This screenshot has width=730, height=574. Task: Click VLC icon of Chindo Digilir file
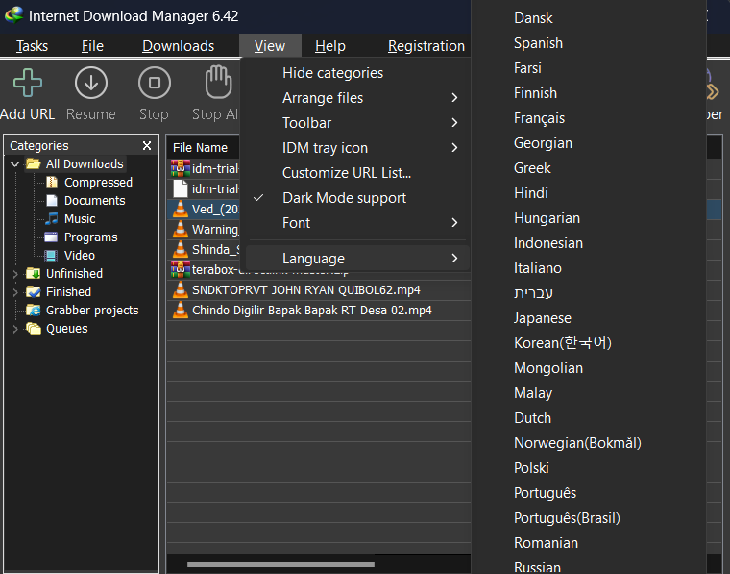click(181, 310)
